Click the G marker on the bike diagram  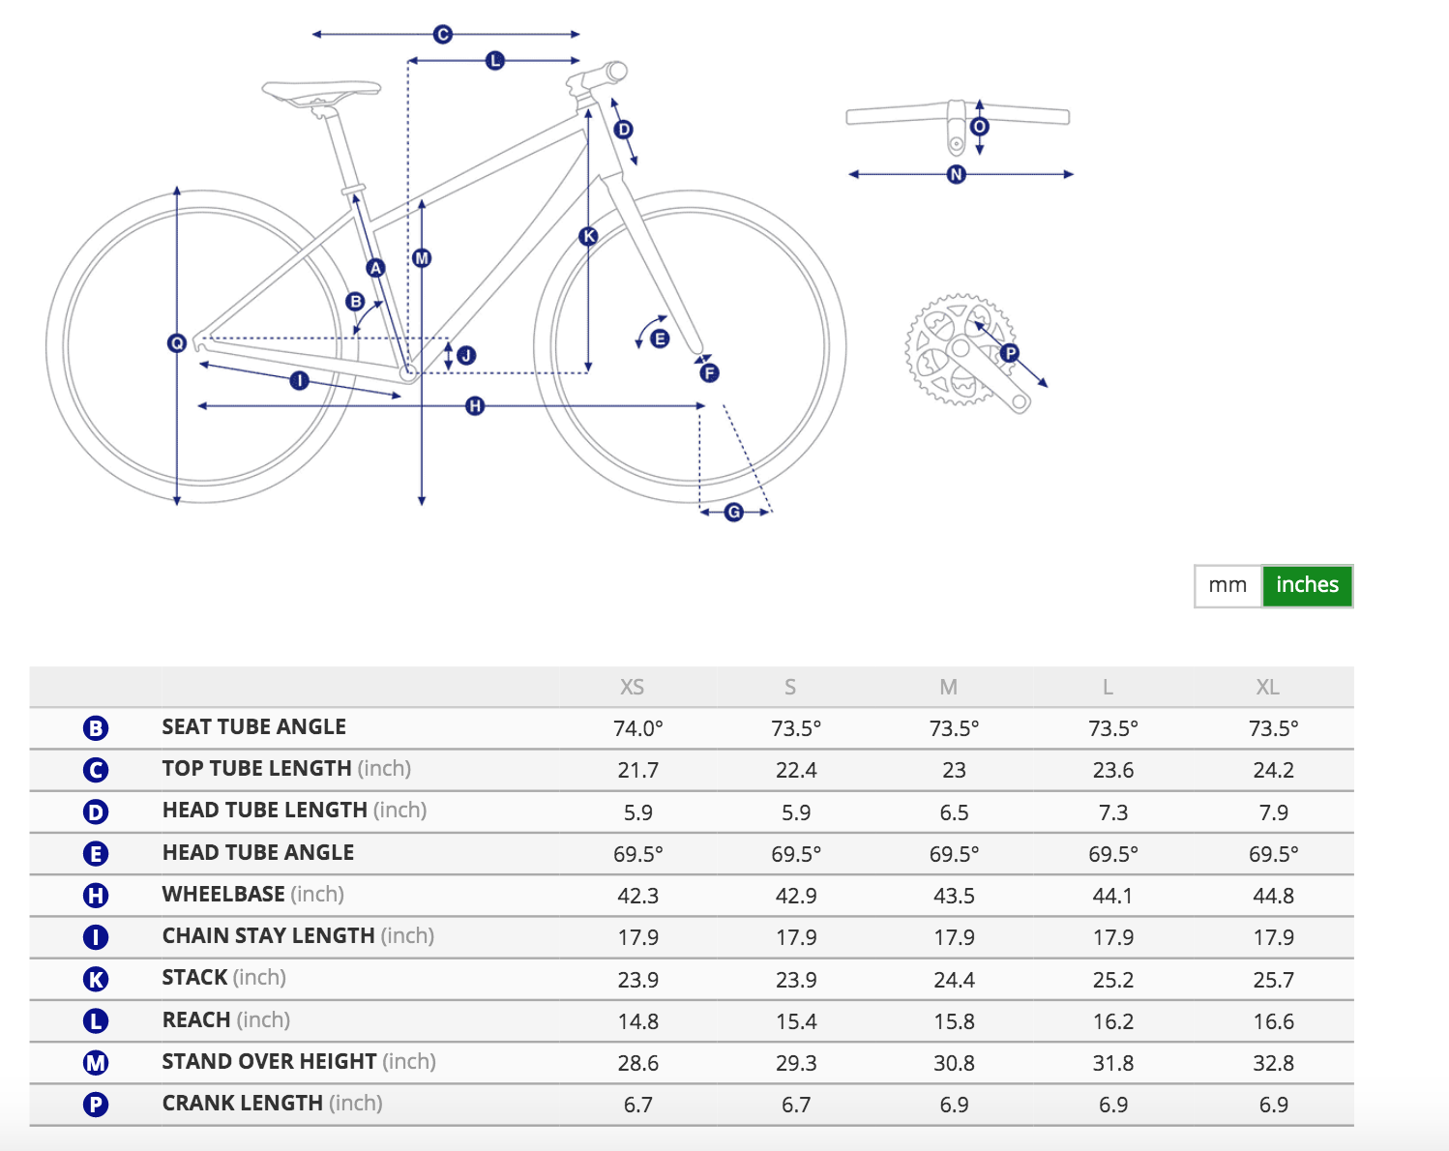pos(734,512)
